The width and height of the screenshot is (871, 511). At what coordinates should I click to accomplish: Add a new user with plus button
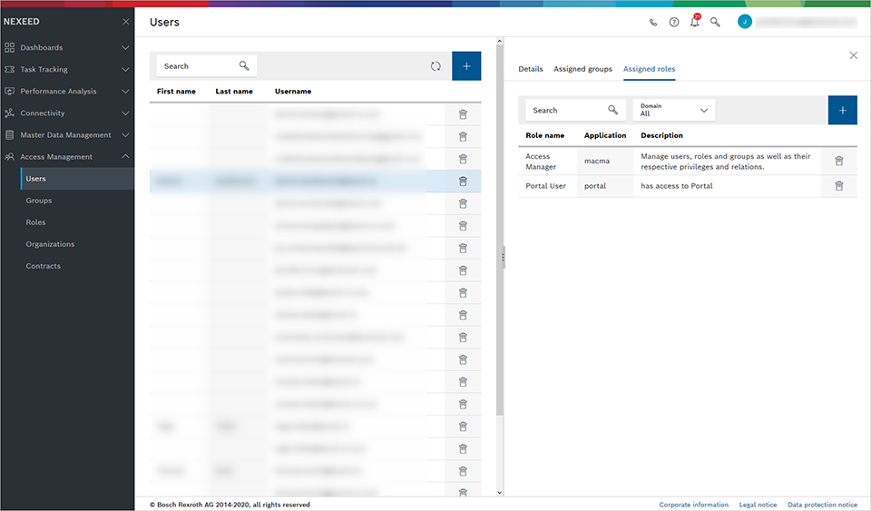point(466,66)
